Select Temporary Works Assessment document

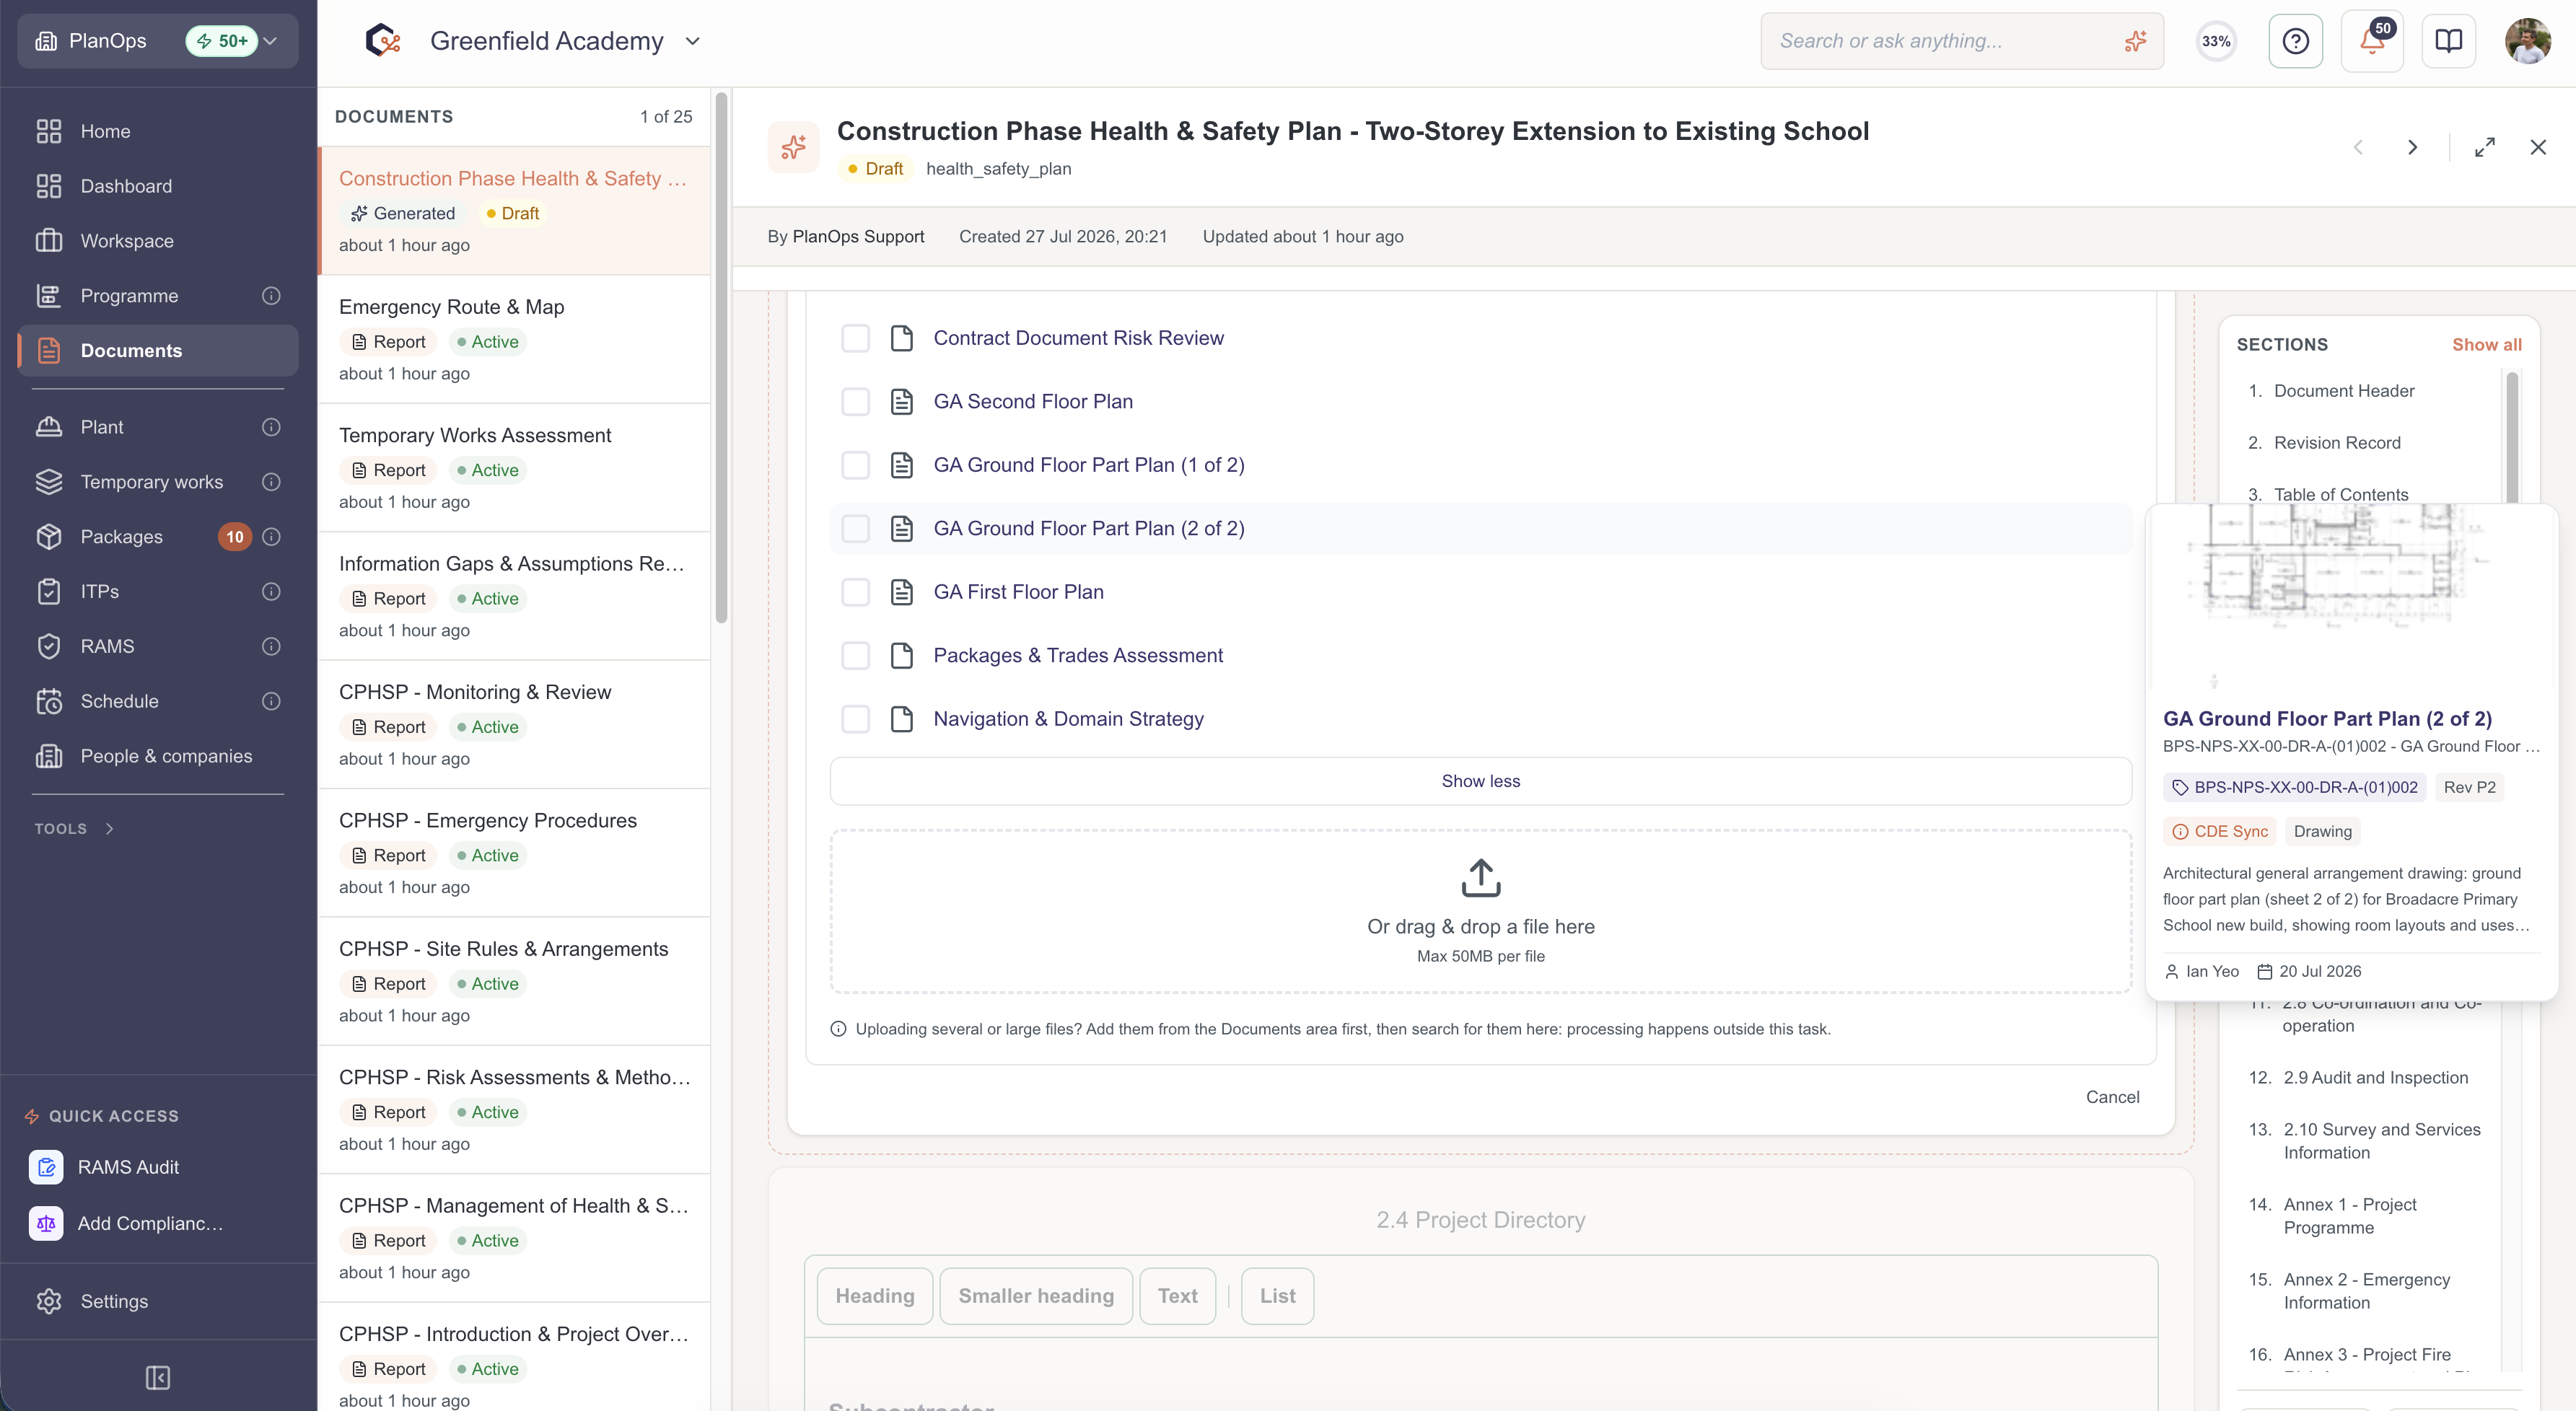514,467
